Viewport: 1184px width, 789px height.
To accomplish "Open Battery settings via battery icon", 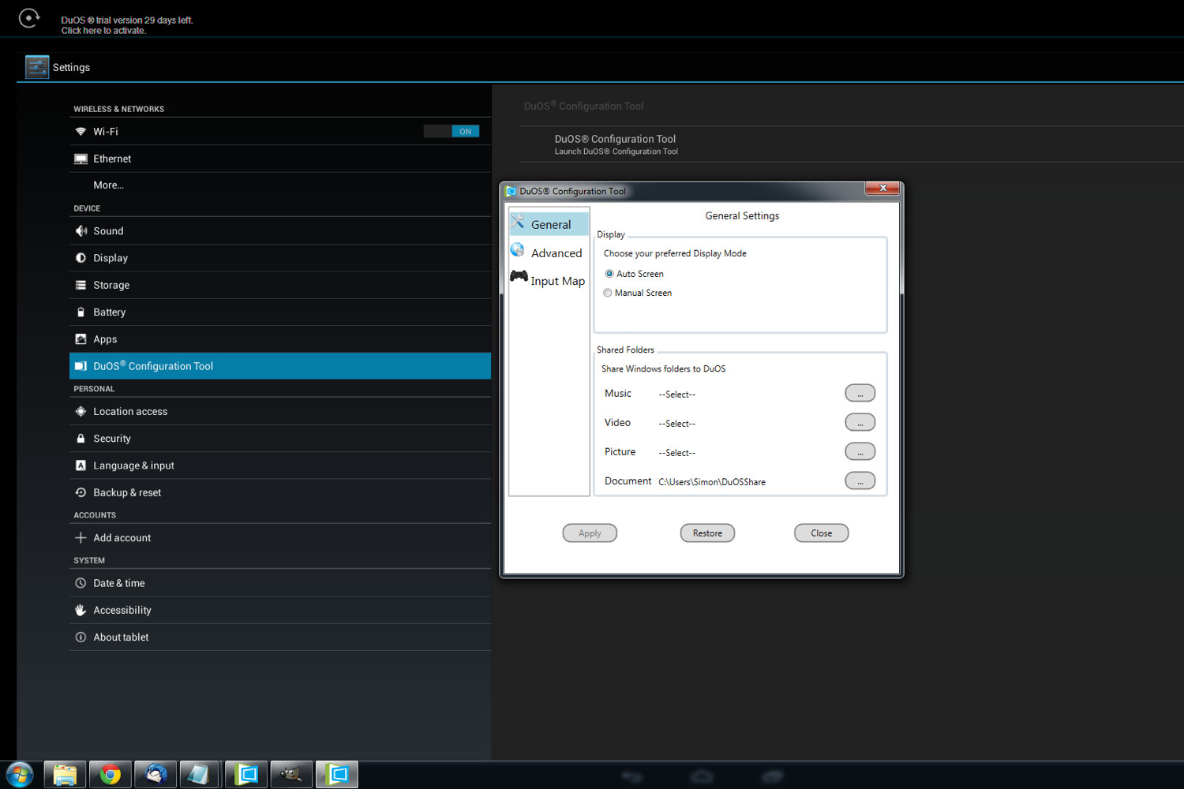I will pos(81,312).
